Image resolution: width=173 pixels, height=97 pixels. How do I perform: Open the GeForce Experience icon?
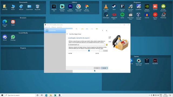point(147,8)
